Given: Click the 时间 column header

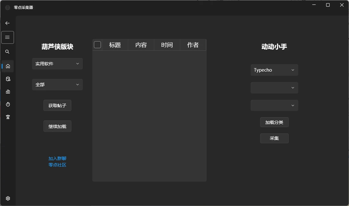Looking at the screenshot, I should tap(167, 45).
